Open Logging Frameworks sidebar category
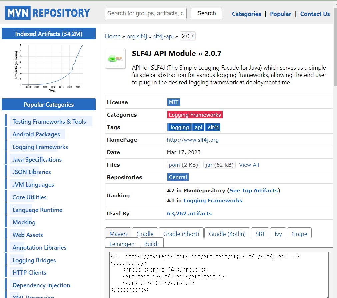The height and width of the screenshot is (298, 337). (x=40, y=147)
